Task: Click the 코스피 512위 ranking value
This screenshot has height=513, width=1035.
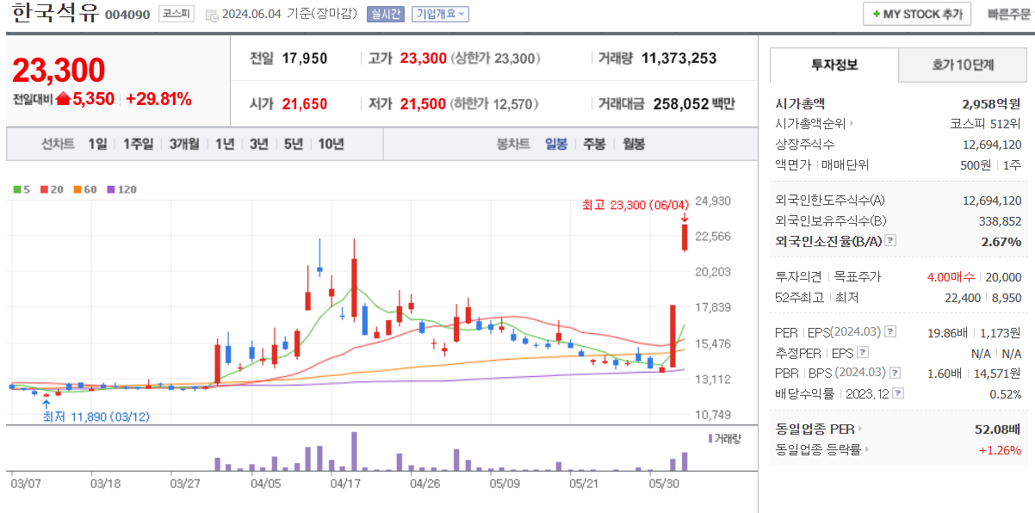Action: tap(986, 124)
